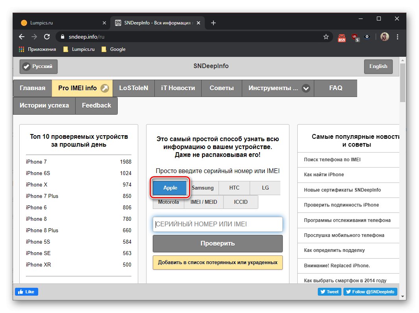Click the iPhone 7 row

[x=79, y=162]
